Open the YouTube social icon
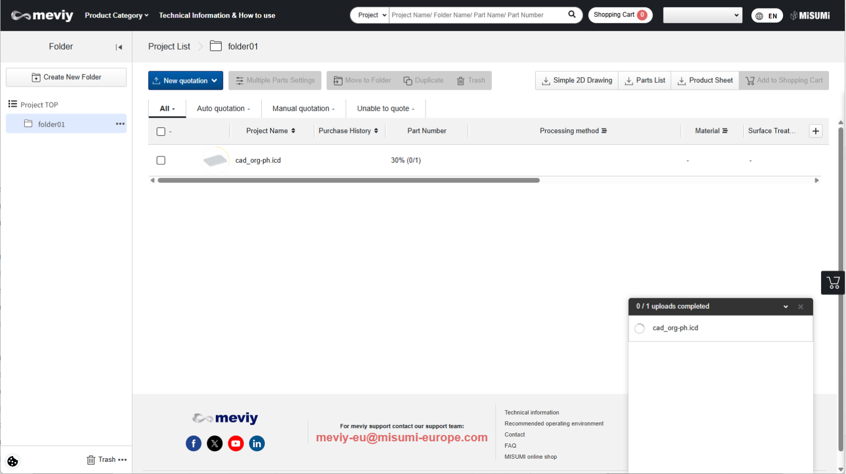 [x=236, y=443]
